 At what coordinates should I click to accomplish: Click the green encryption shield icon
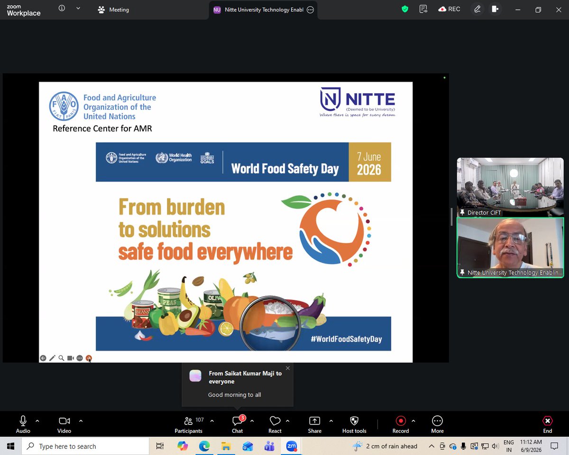(x=404, y=9)
